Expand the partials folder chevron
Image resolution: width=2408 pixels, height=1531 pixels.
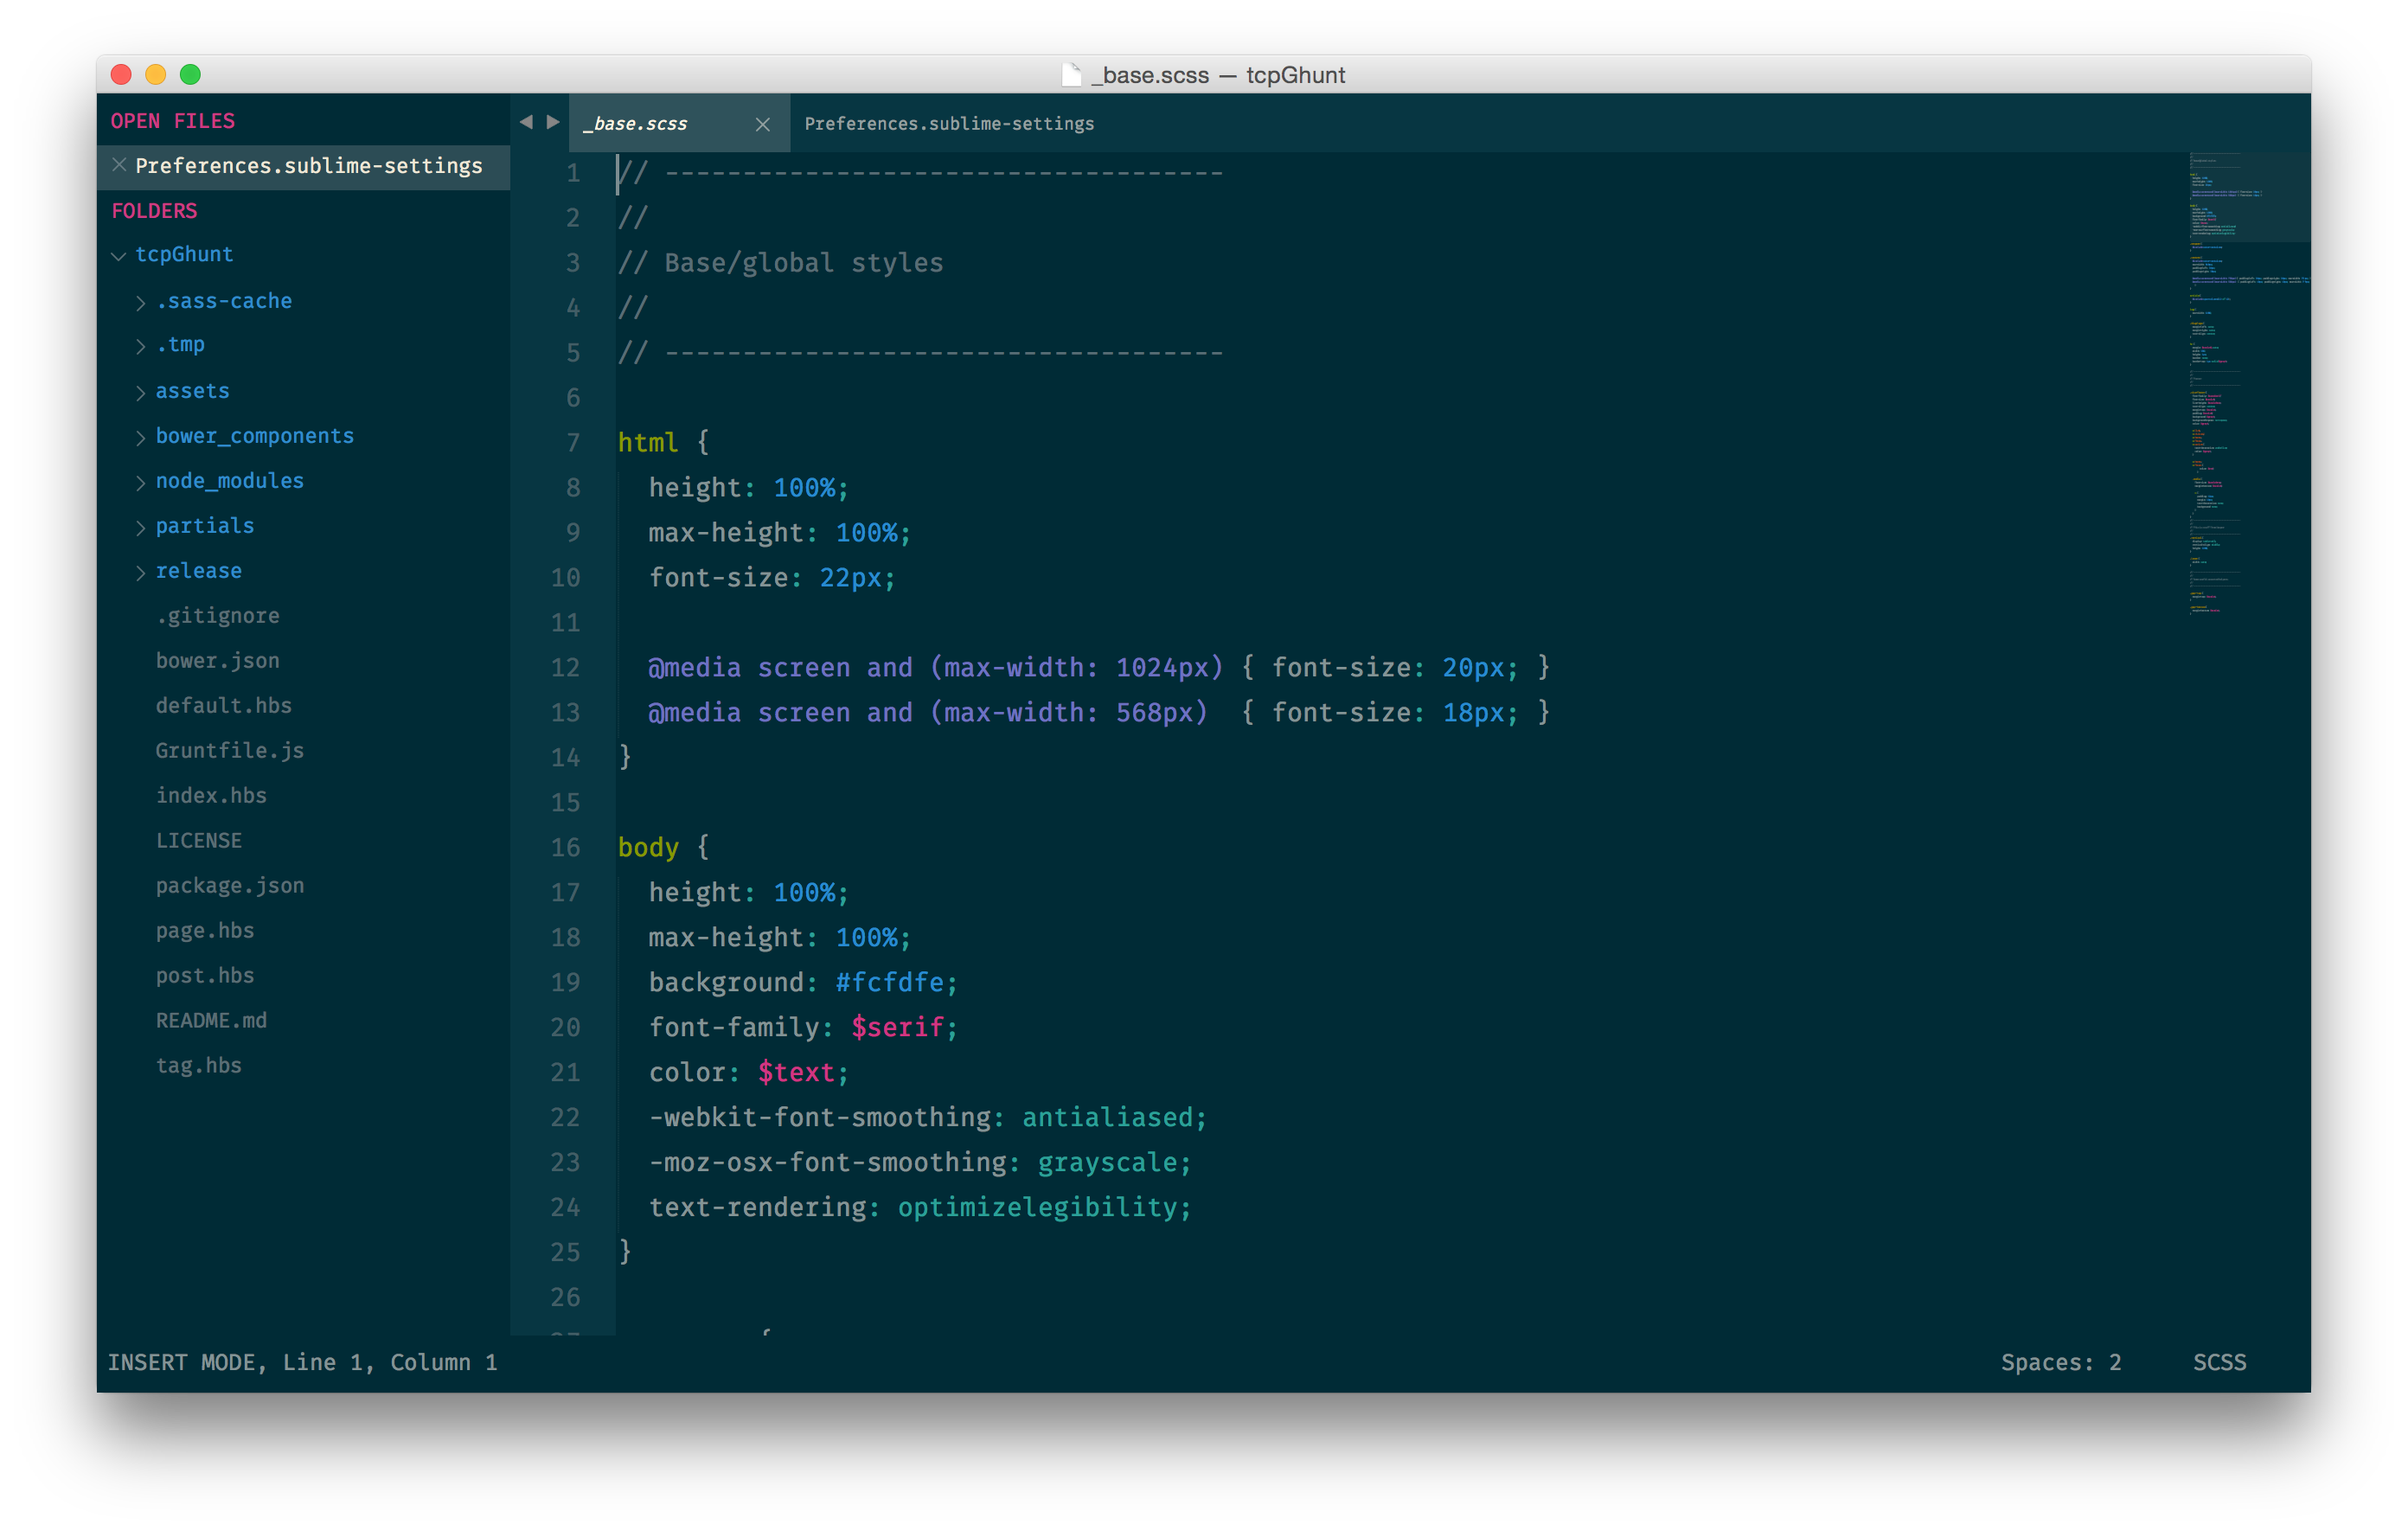point(141,527)
